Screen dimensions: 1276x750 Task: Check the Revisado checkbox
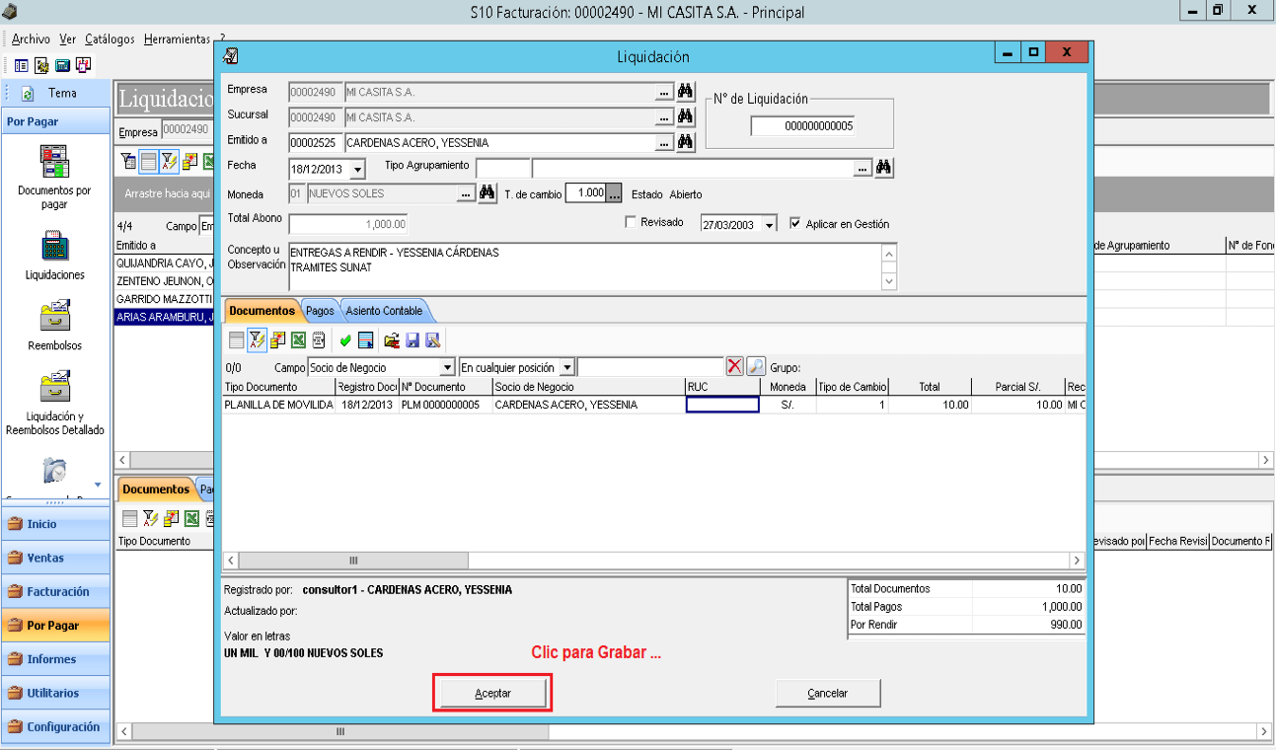(x=632, y=223)
